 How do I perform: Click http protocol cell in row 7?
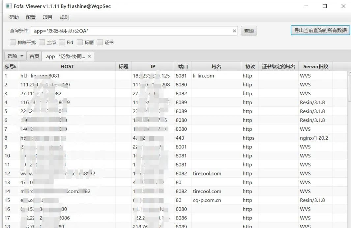pyautogui.click(x=247, y=129)
